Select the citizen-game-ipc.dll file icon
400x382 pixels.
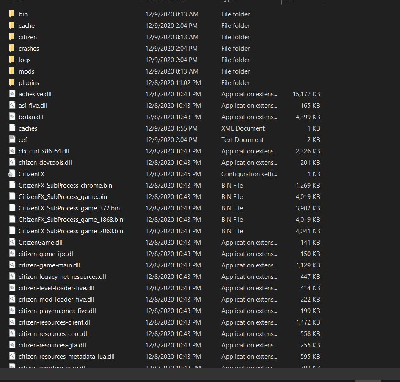pos(12,254)
